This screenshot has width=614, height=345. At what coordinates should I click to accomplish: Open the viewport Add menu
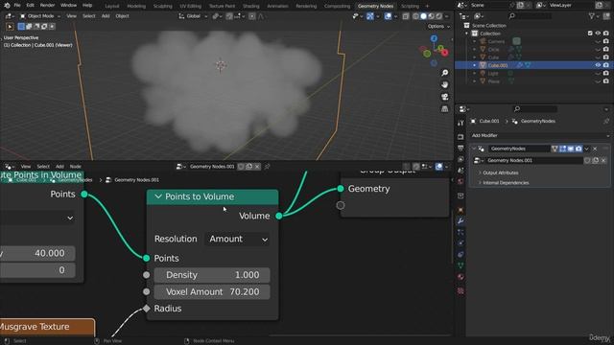click(106, 16)
